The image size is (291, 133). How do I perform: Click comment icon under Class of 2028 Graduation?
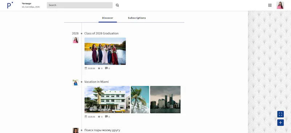(x=106, y=68)
